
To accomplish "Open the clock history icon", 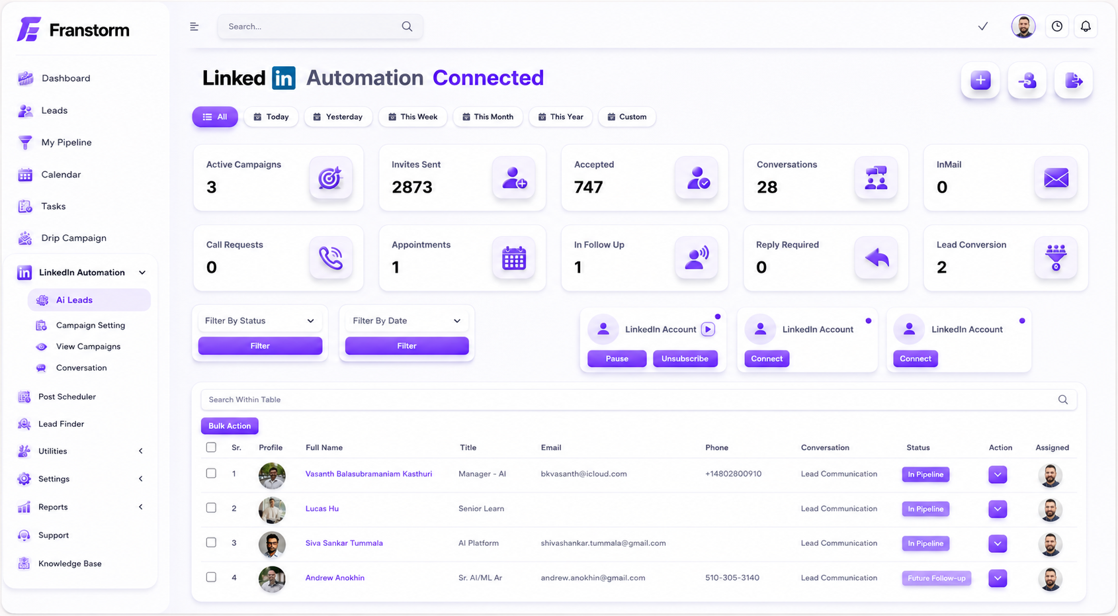I will click(x=1057, y=26).
